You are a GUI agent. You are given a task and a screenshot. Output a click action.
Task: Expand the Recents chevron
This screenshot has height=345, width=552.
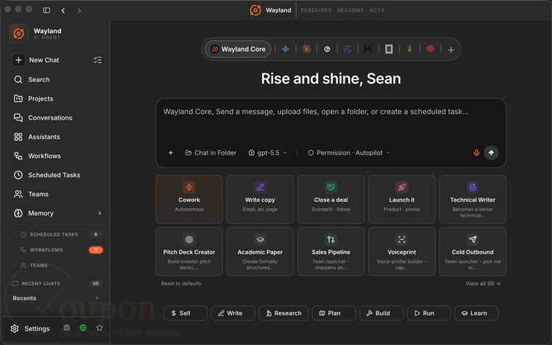coord(97,298)
